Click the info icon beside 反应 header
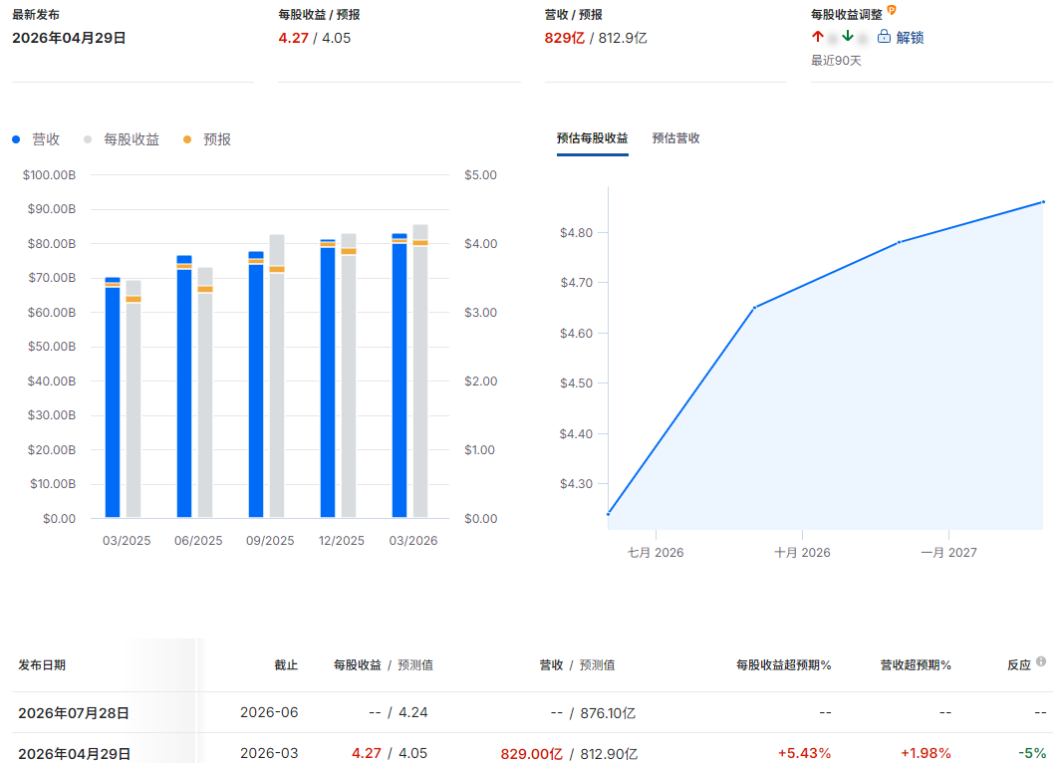The height and width of the screenshot is (763, 1061). [1041, 661]
